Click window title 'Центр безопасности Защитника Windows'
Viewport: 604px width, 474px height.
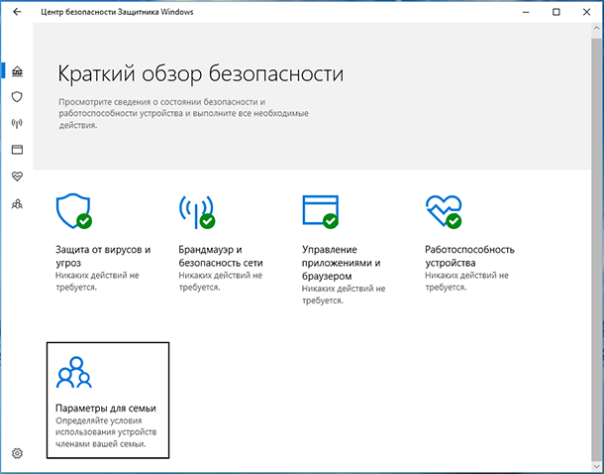[117, 12]
